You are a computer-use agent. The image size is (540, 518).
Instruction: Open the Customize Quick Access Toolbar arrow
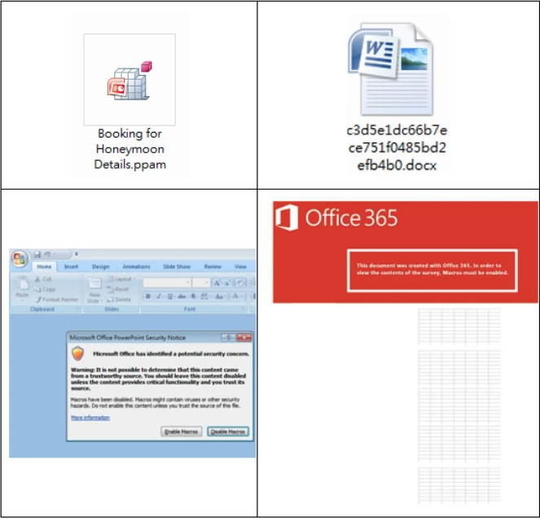point(76,255)
